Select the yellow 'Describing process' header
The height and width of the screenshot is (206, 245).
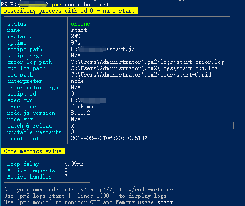[69, 11]
